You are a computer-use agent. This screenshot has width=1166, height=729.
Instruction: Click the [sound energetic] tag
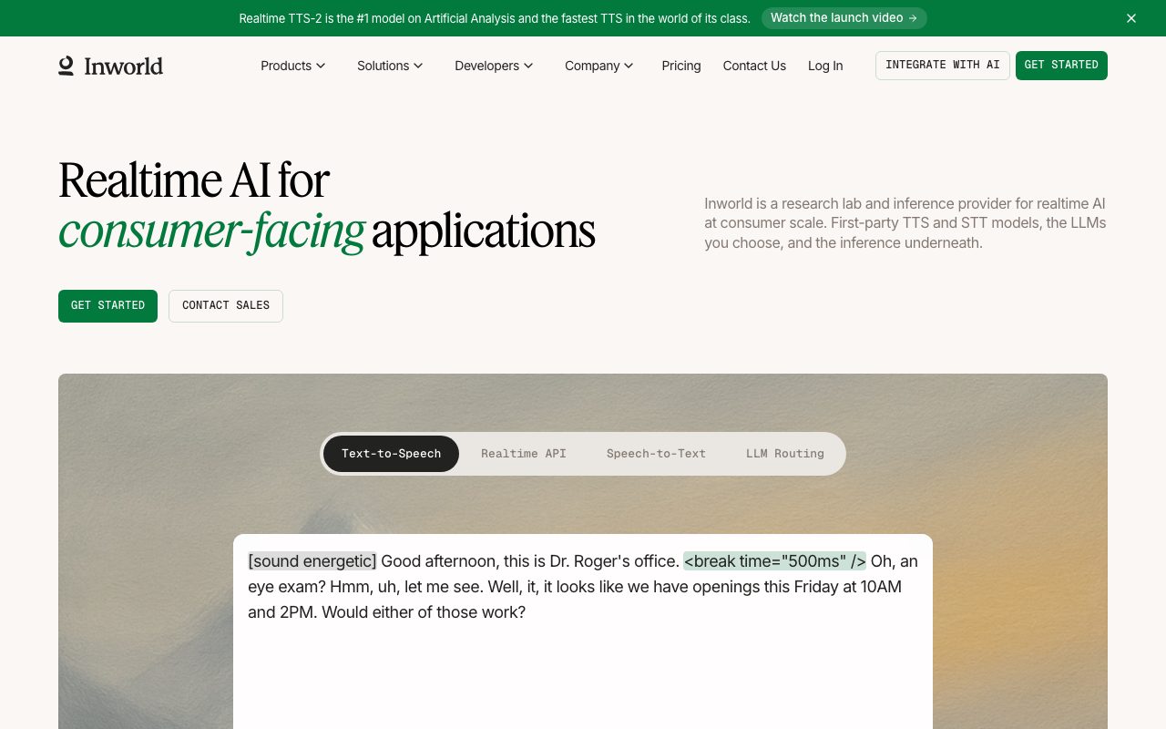312,561
